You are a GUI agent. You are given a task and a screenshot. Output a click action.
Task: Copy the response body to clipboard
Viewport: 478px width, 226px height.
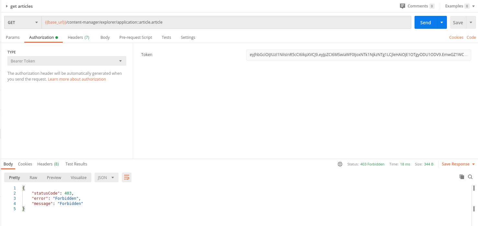(462, 177)
